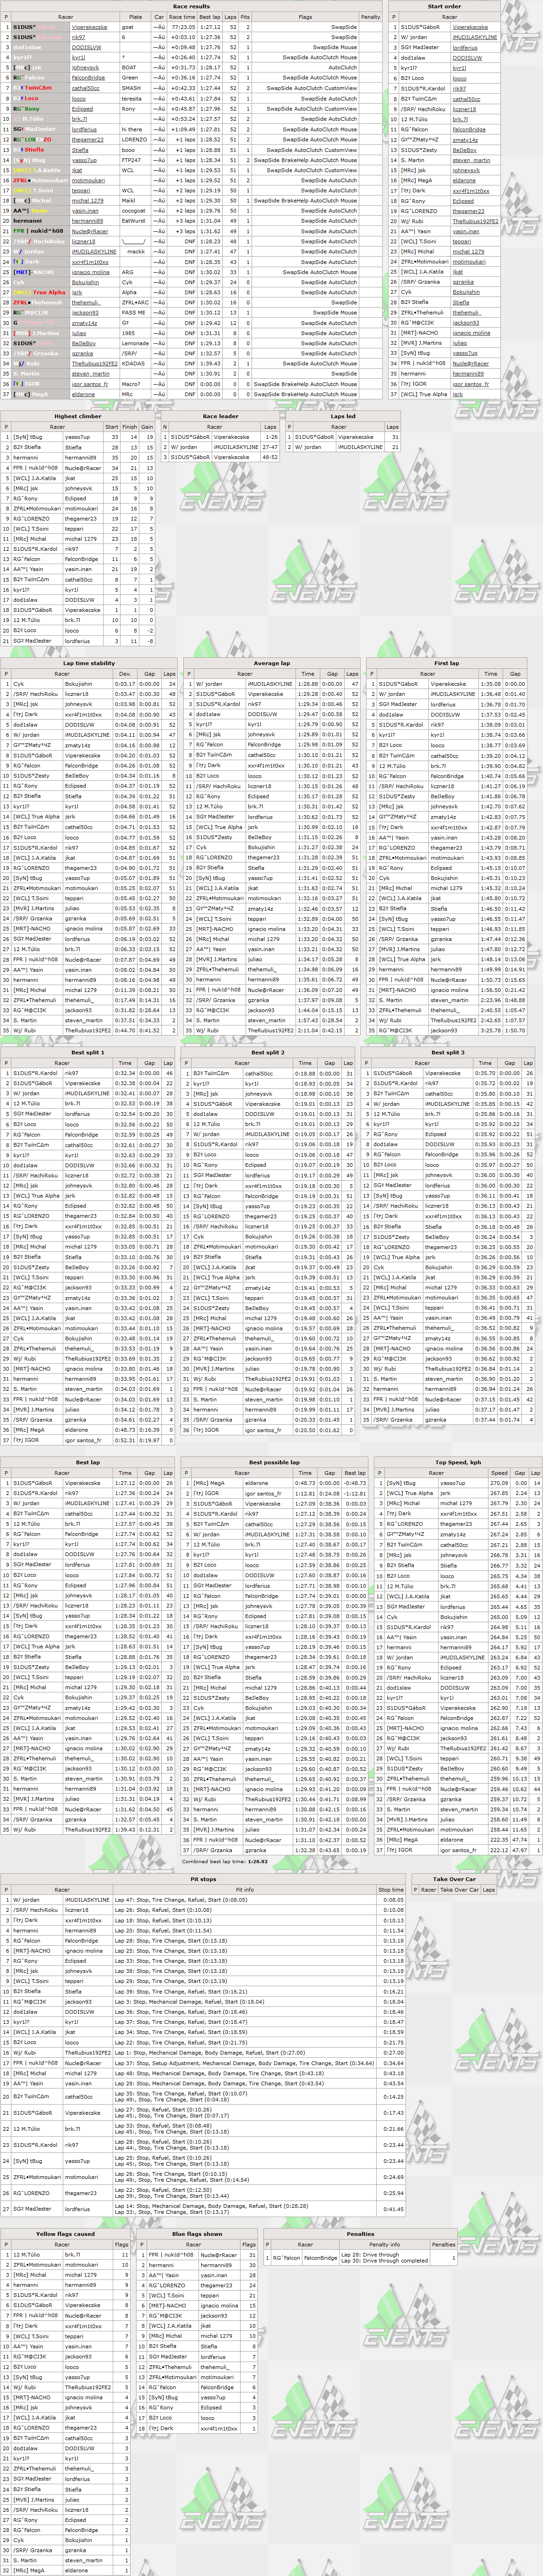Click the Combined best lap time text
The width and height of the screenshot is (543, 2576).
(x=225, y=1862)
